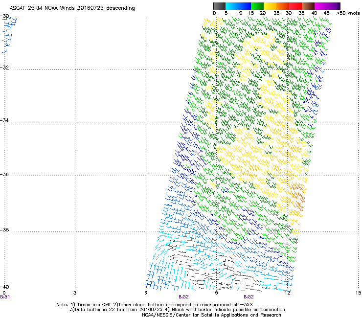Image resolution: width=362 pixels, height=318 pixels.
Task: Click the chart title 'ASCAT 25KM NOAA Winds 20160725 descending'
Action: pyautogui.click(x=72, y=8)
